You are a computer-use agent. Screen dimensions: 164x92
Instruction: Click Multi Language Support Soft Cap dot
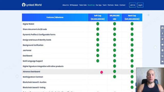tap(98, 61)
